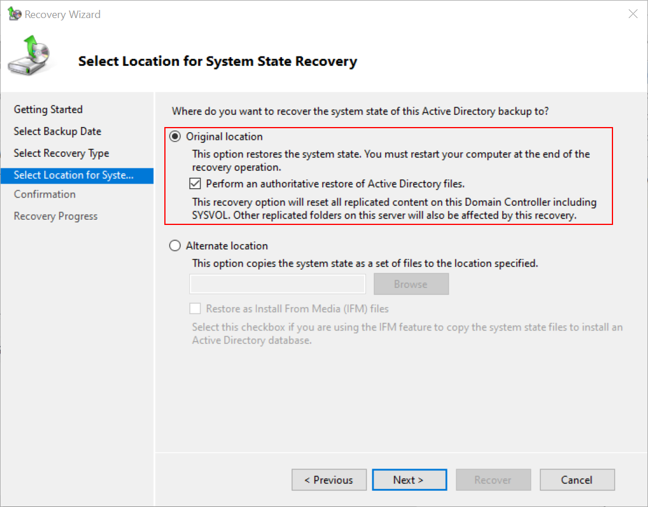Select the highlighted Select Location step
648x507 pixels.
coord(75,175)
